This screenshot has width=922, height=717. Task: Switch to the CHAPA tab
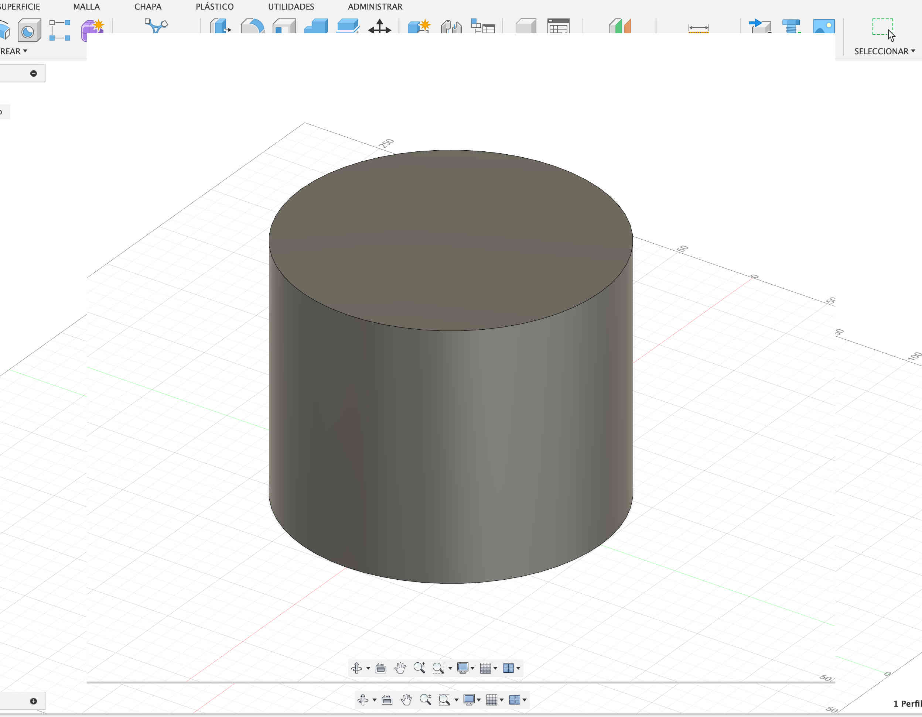pyautogui.click(x=148, y=7)
